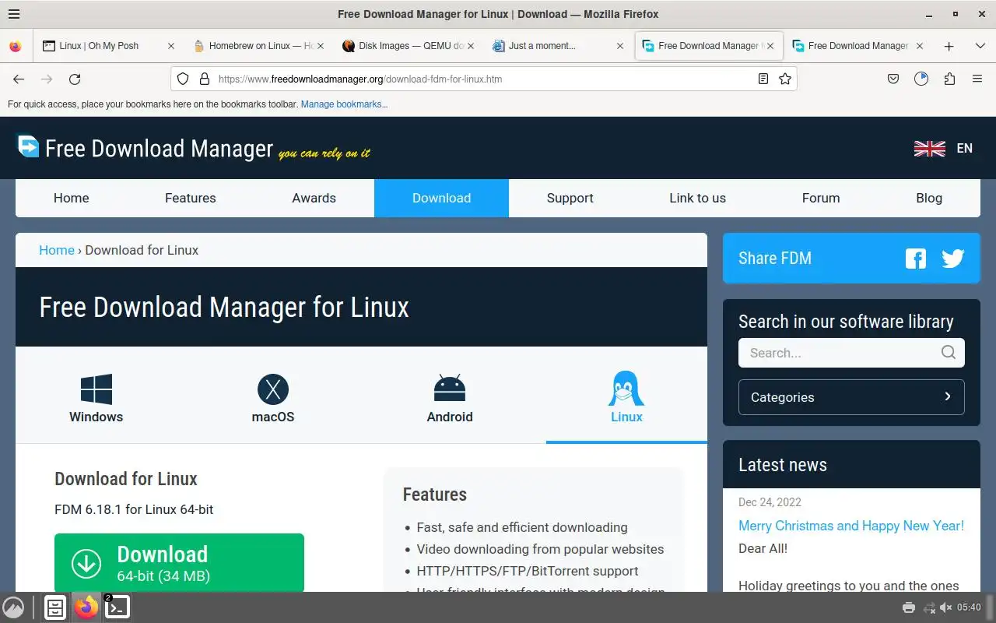
Task: Open the Awards navigation item
Action: pos(314,198)
